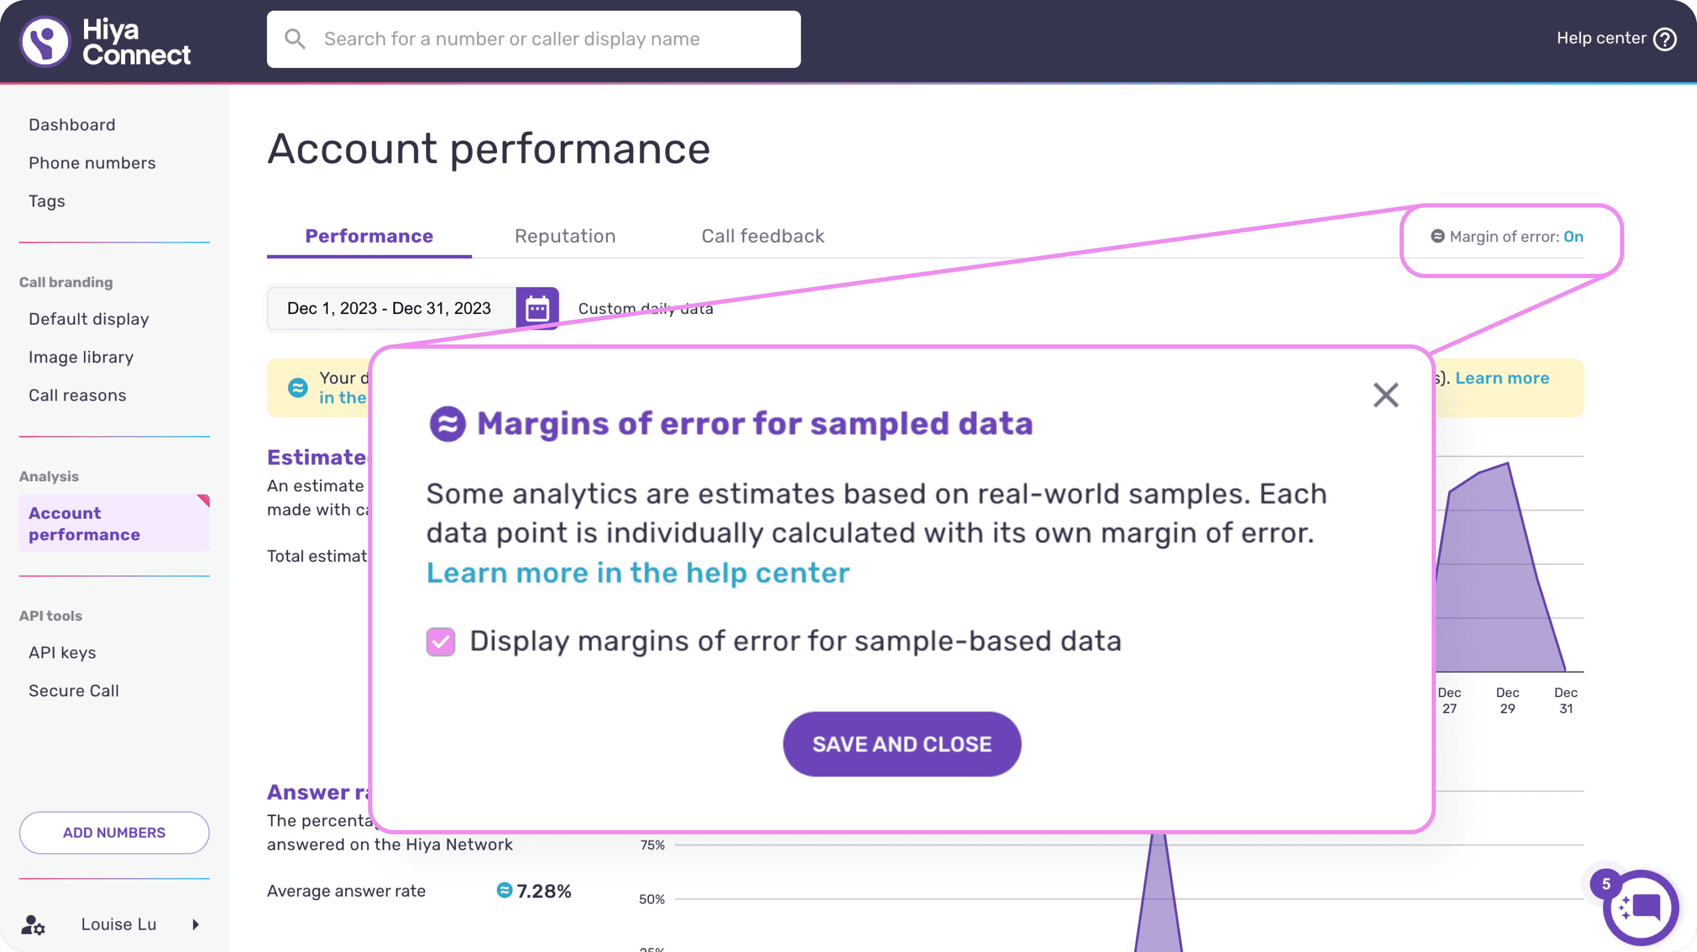Screen dimensions: 1697x952
Task: Click the sampled icon next to 7.28%
Action: [504, 890]
